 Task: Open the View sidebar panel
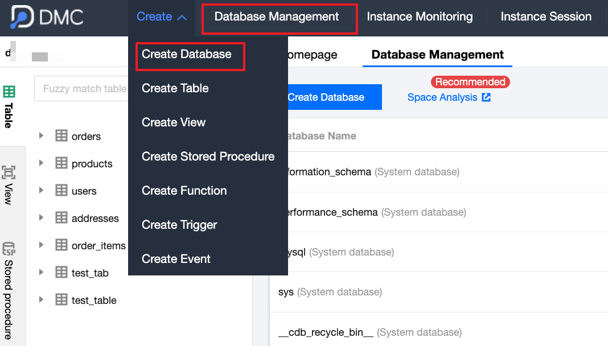pyautogui.click(x=9, y=185)
